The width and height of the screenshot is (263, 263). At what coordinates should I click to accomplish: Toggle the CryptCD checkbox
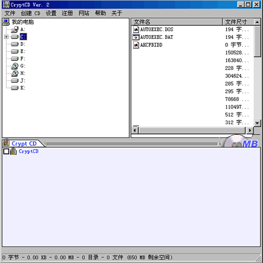tap(6, 152)
